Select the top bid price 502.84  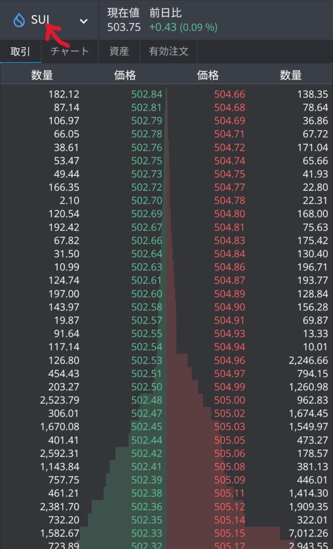coord(146,94)
